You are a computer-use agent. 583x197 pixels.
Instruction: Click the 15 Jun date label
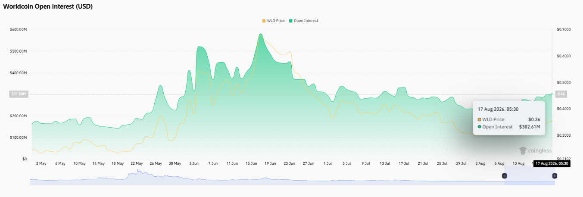251,164
